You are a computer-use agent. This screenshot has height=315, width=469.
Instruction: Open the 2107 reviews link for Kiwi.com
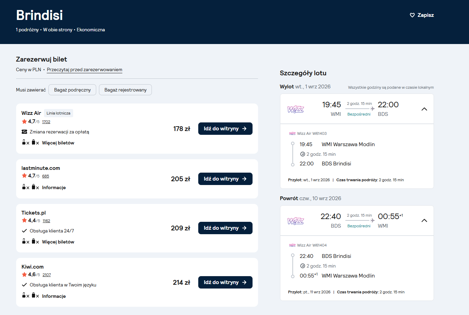[x=47, y=275]
